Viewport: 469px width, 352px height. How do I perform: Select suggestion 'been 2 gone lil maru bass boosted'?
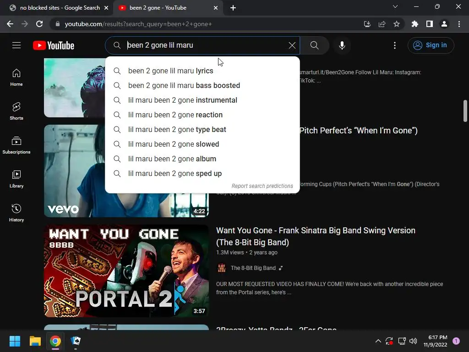(202, 86)
